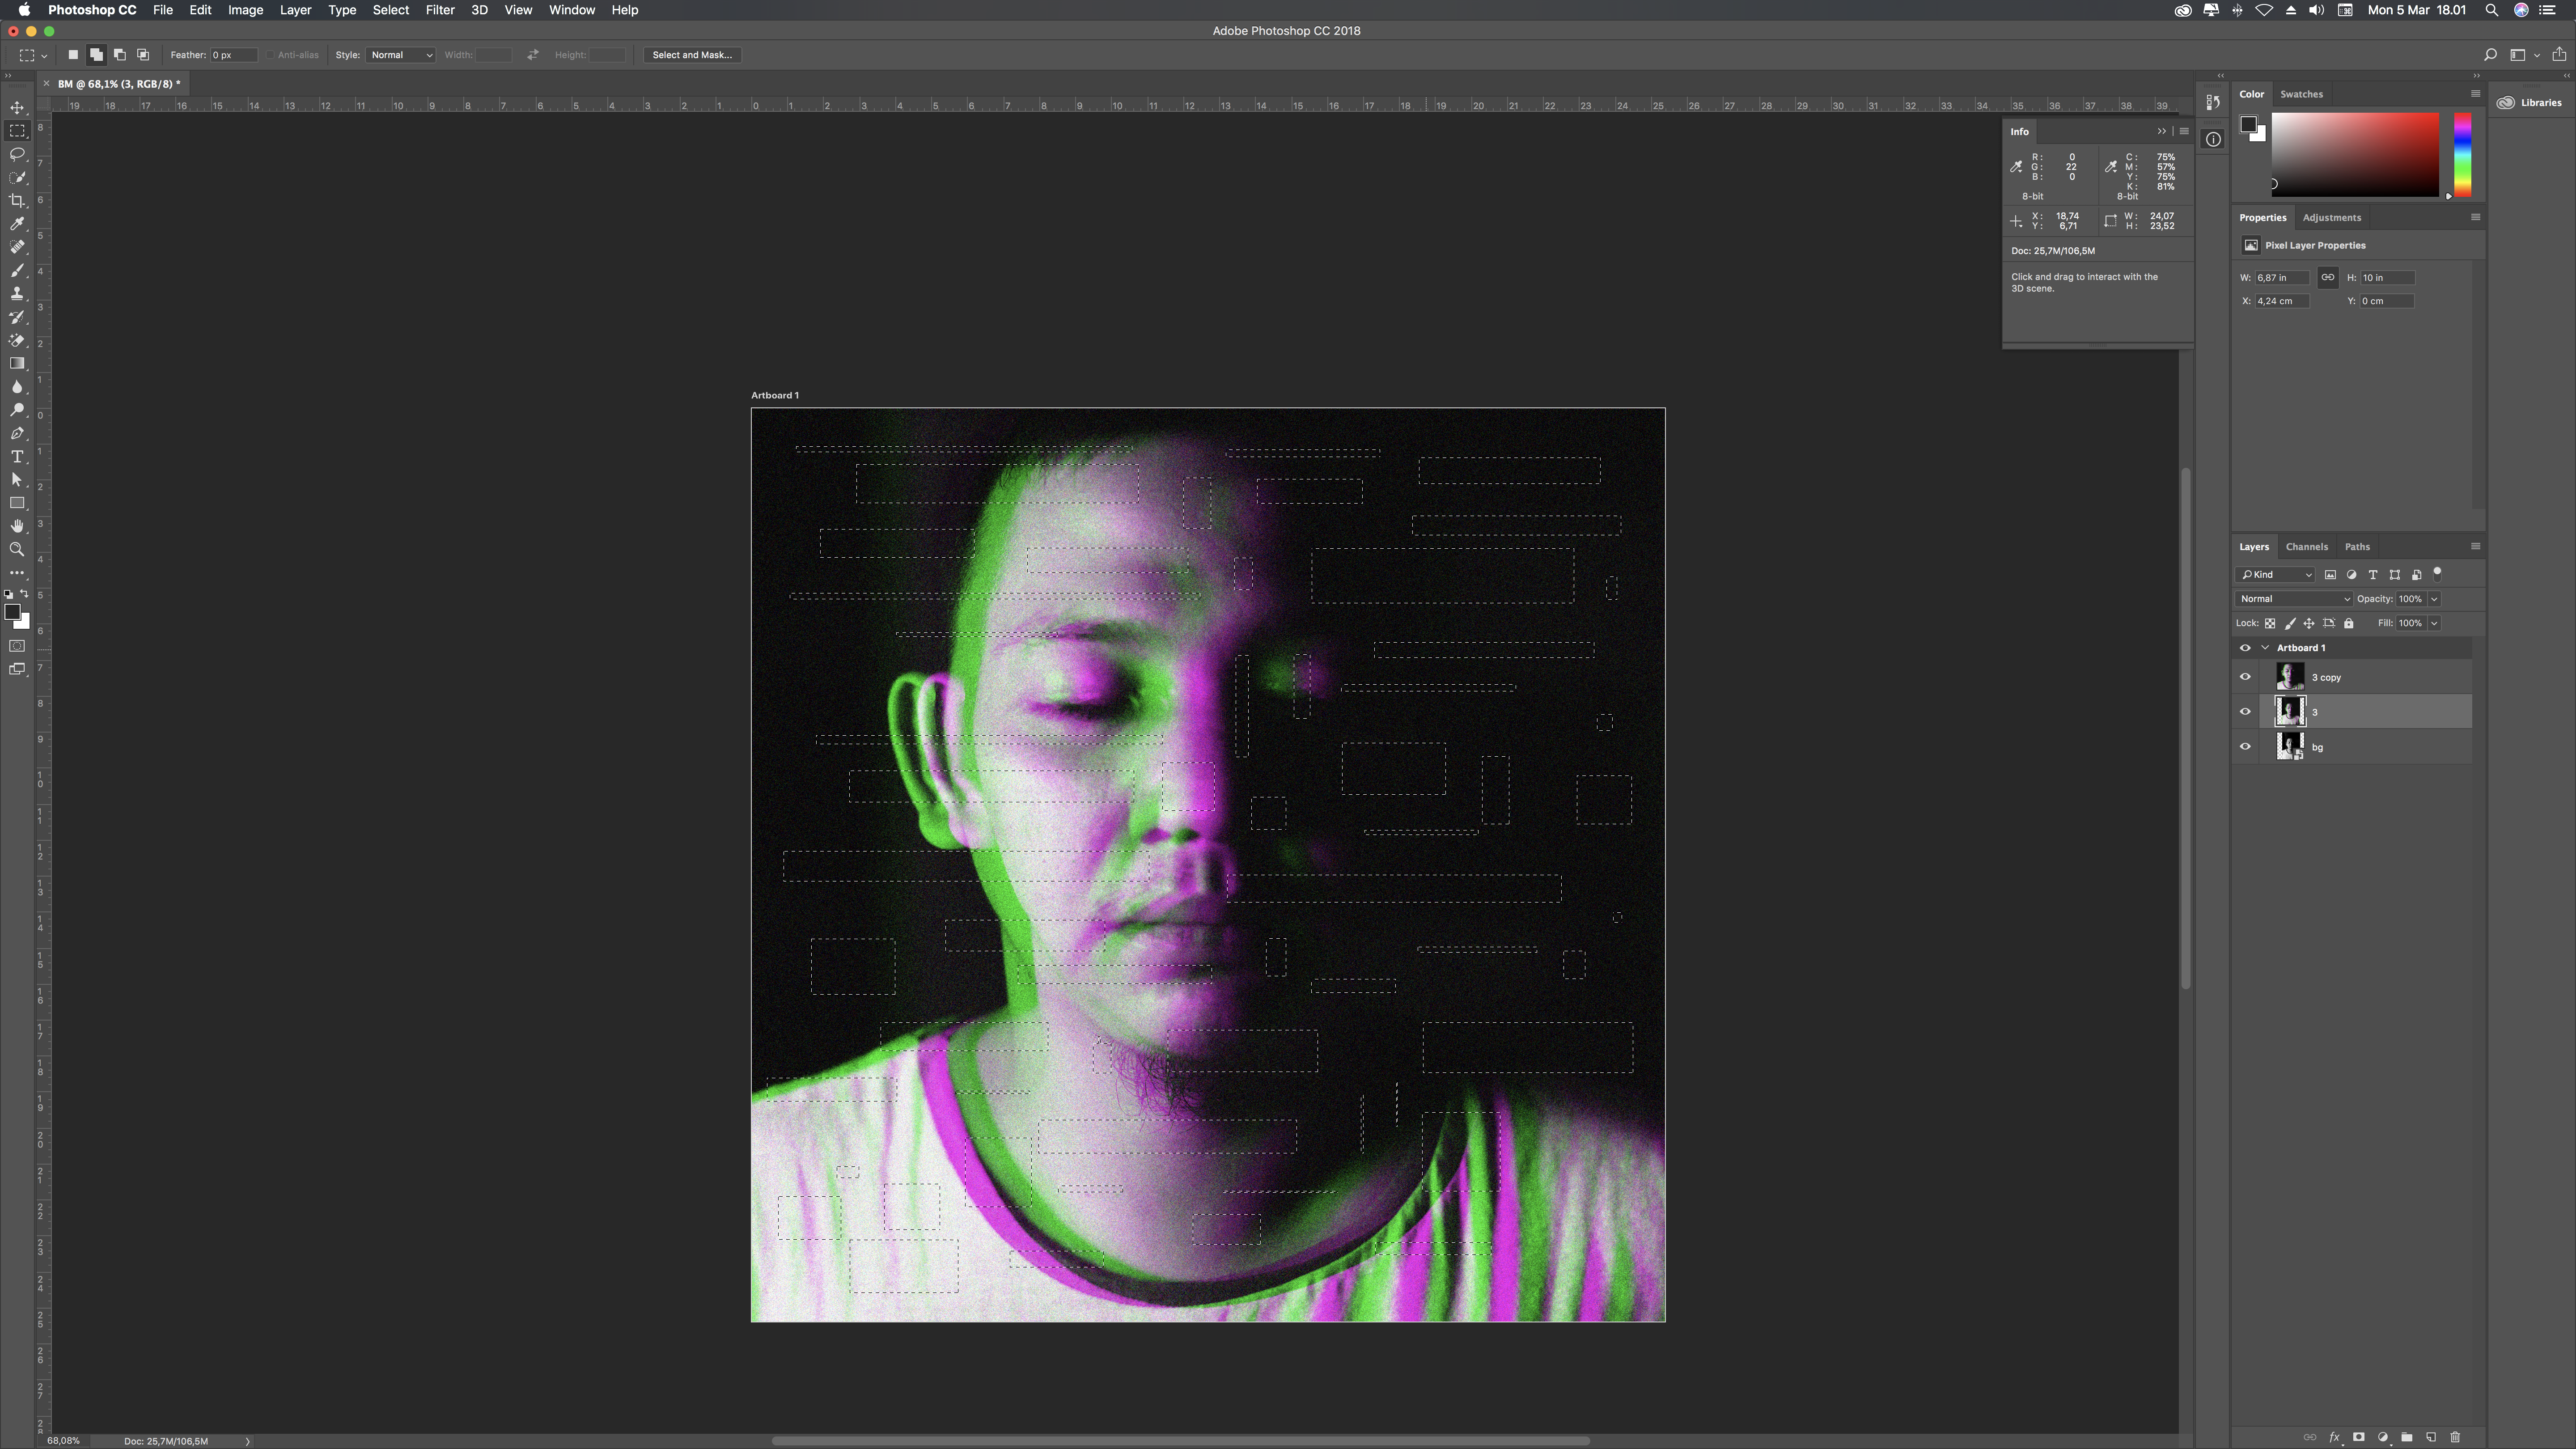Toggle lock all padlock
The height and width of the screenshot is (1449, 2576).
pos(2349,623)
